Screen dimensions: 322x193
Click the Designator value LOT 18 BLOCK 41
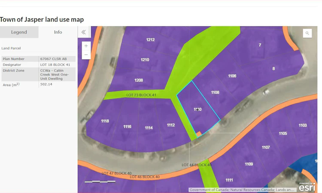[55, 65]
